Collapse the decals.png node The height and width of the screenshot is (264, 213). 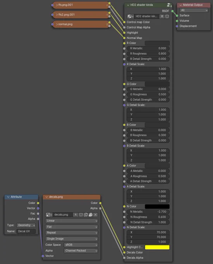tap(46, 197)
